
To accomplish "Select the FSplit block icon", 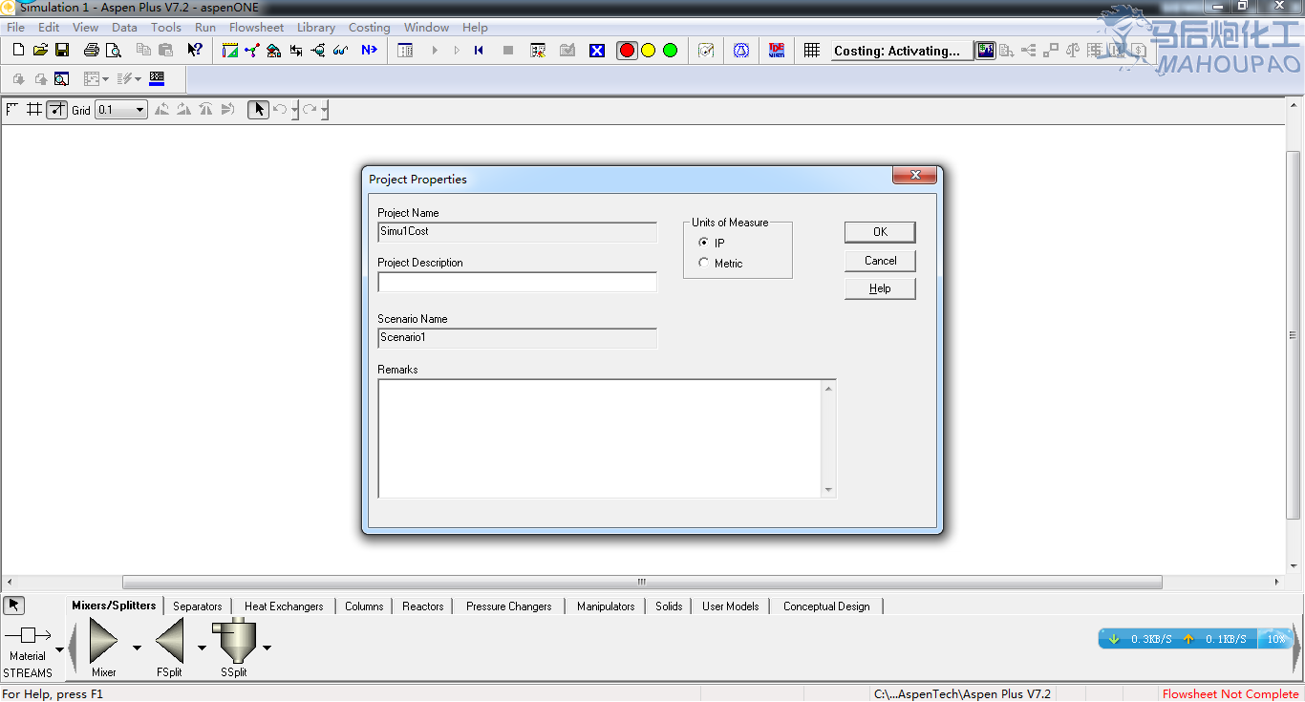I will pyautogui.click(x=169, y=640).
